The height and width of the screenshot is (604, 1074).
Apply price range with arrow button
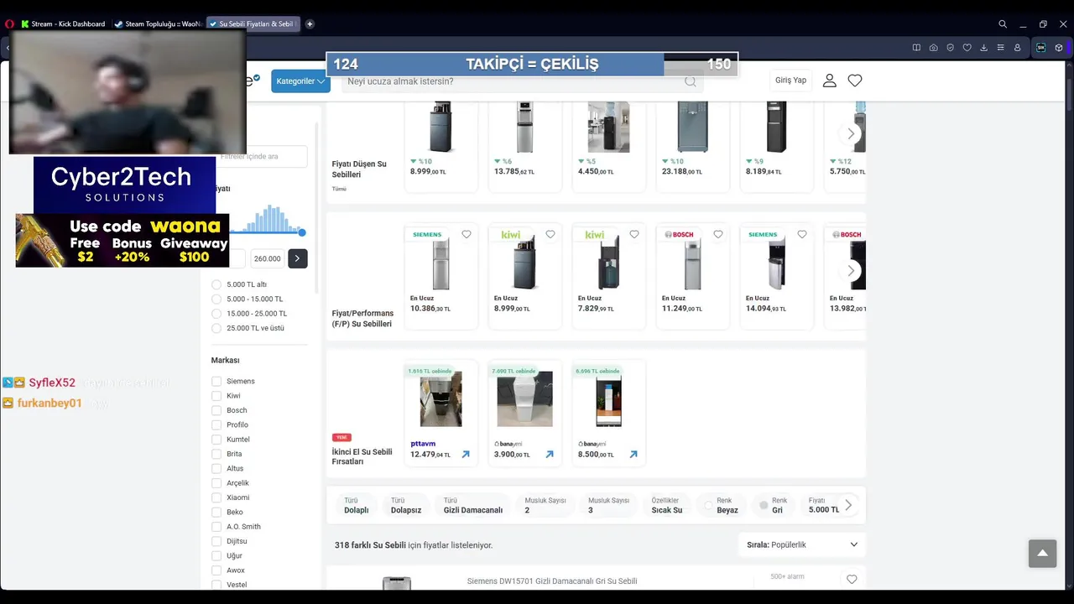[x=297, y=258]
